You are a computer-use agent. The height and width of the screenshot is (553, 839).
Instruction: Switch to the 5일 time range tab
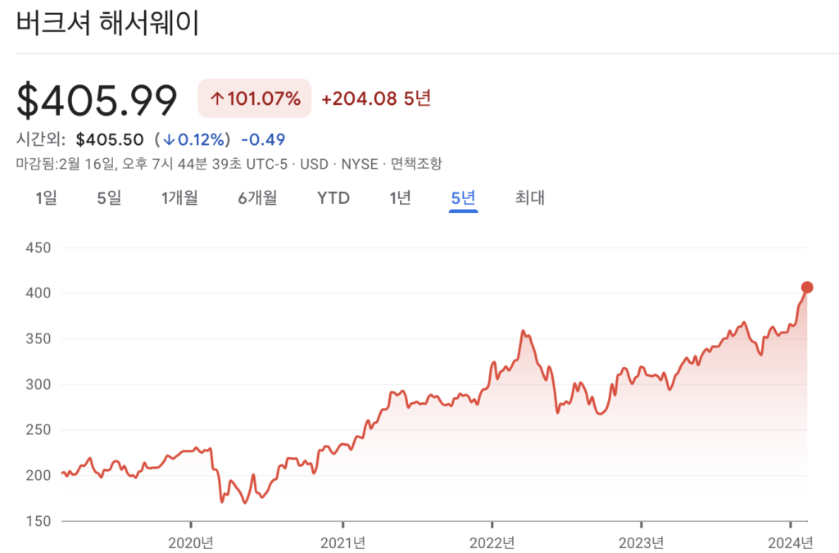point(109,197)
